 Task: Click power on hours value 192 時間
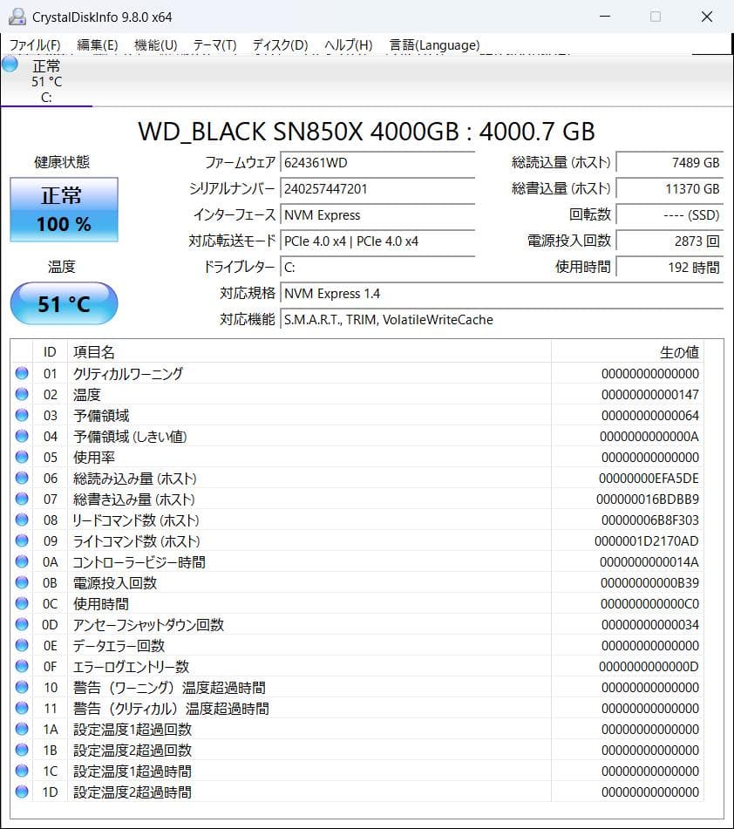point(670,267)
